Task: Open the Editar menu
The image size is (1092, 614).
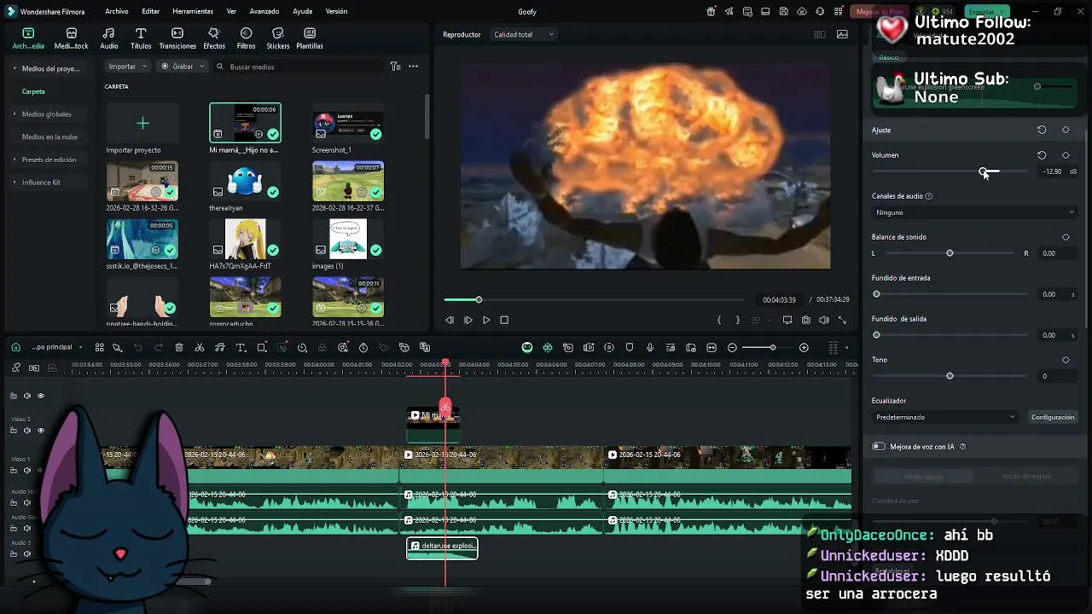Action: coord(151,12)
